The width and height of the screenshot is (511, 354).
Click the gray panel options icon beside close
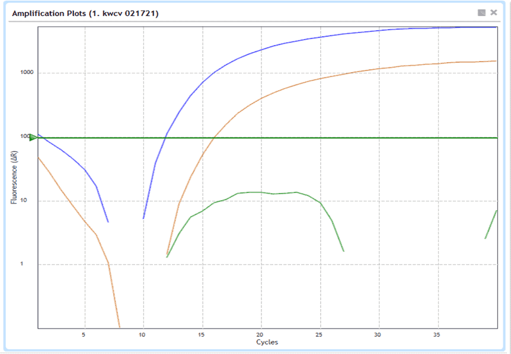tap(482, 12)
